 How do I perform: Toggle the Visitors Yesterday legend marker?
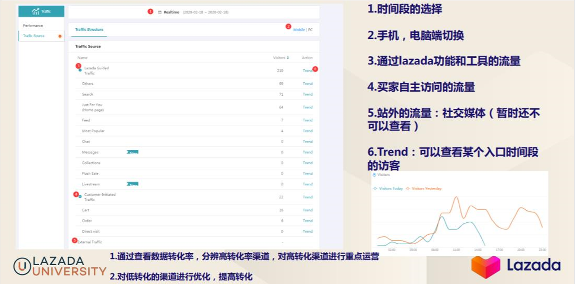(408, 189)
